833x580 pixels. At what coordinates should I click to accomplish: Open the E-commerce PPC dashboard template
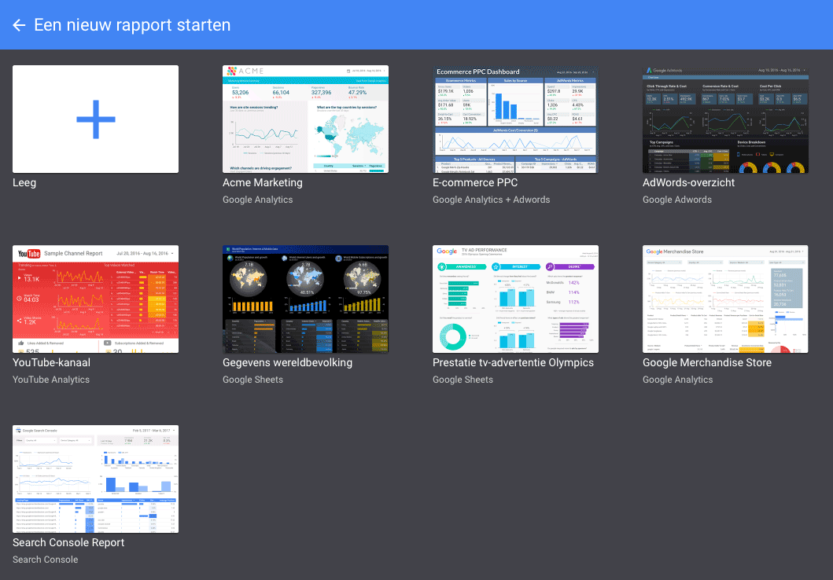(515, 118)
